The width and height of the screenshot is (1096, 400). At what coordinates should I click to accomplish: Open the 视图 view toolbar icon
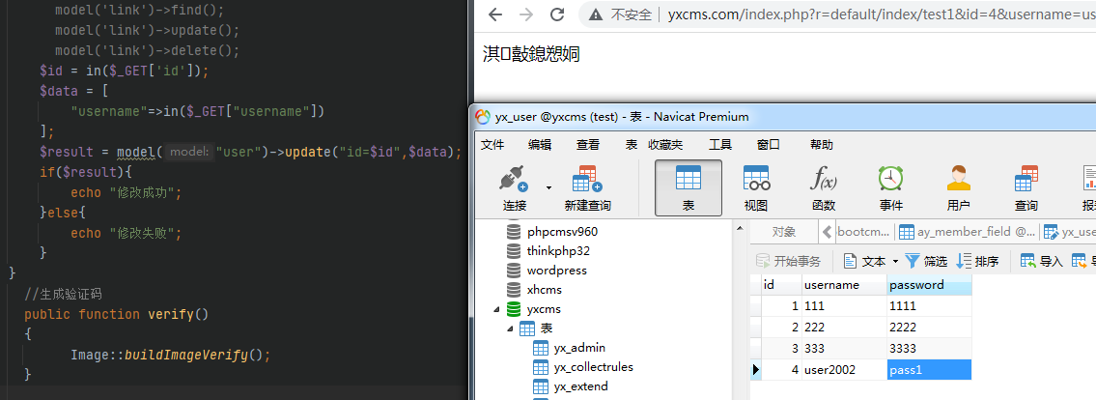(755, 179)
